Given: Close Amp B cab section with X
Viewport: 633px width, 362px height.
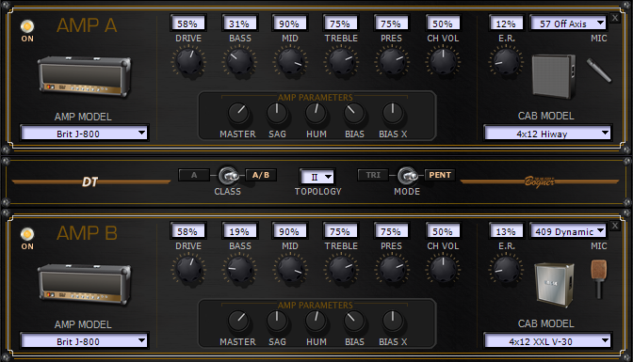Looking at the screenshot, I should tap(615, 226).
